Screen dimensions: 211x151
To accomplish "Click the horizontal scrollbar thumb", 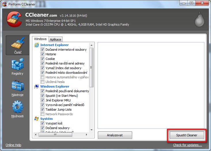I will tap(55, 135).
